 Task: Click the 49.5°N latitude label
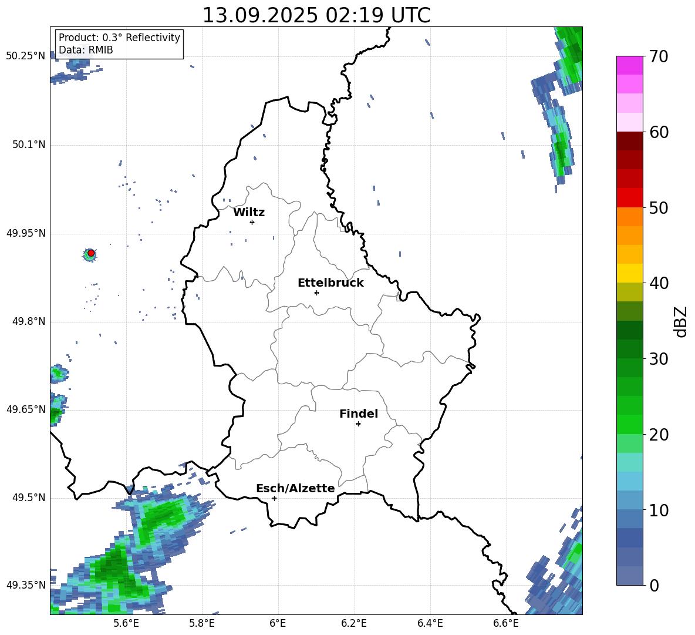point(29,498)
